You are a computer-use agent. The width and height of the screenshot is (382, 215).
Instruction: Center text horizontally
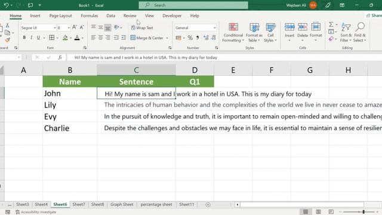click(100, 38)
